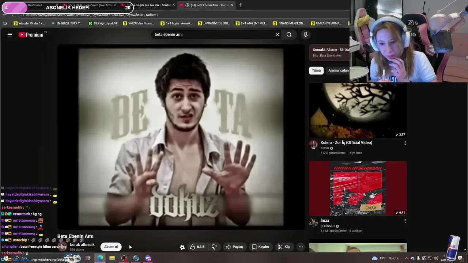The height and width of the screenshot is (263, 468).
Task: Clear the YouTube search box text
Action: pos(277,34)
